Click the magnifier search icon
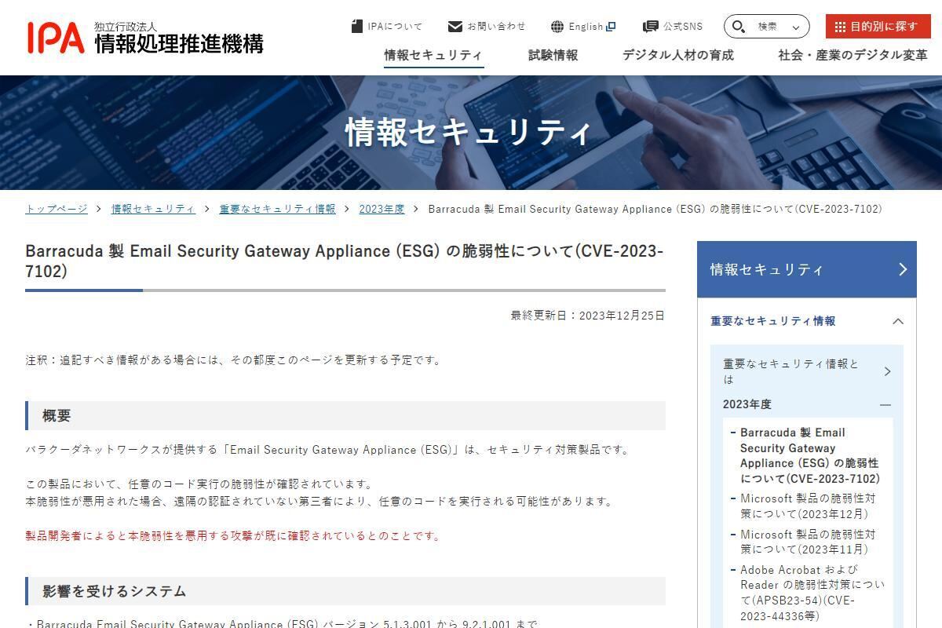The width and height of the screenshot is (942, 628). (x=738, y=27)
